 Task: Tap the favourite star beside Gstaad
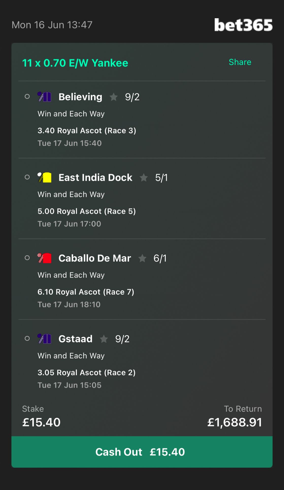click(104, 339)
